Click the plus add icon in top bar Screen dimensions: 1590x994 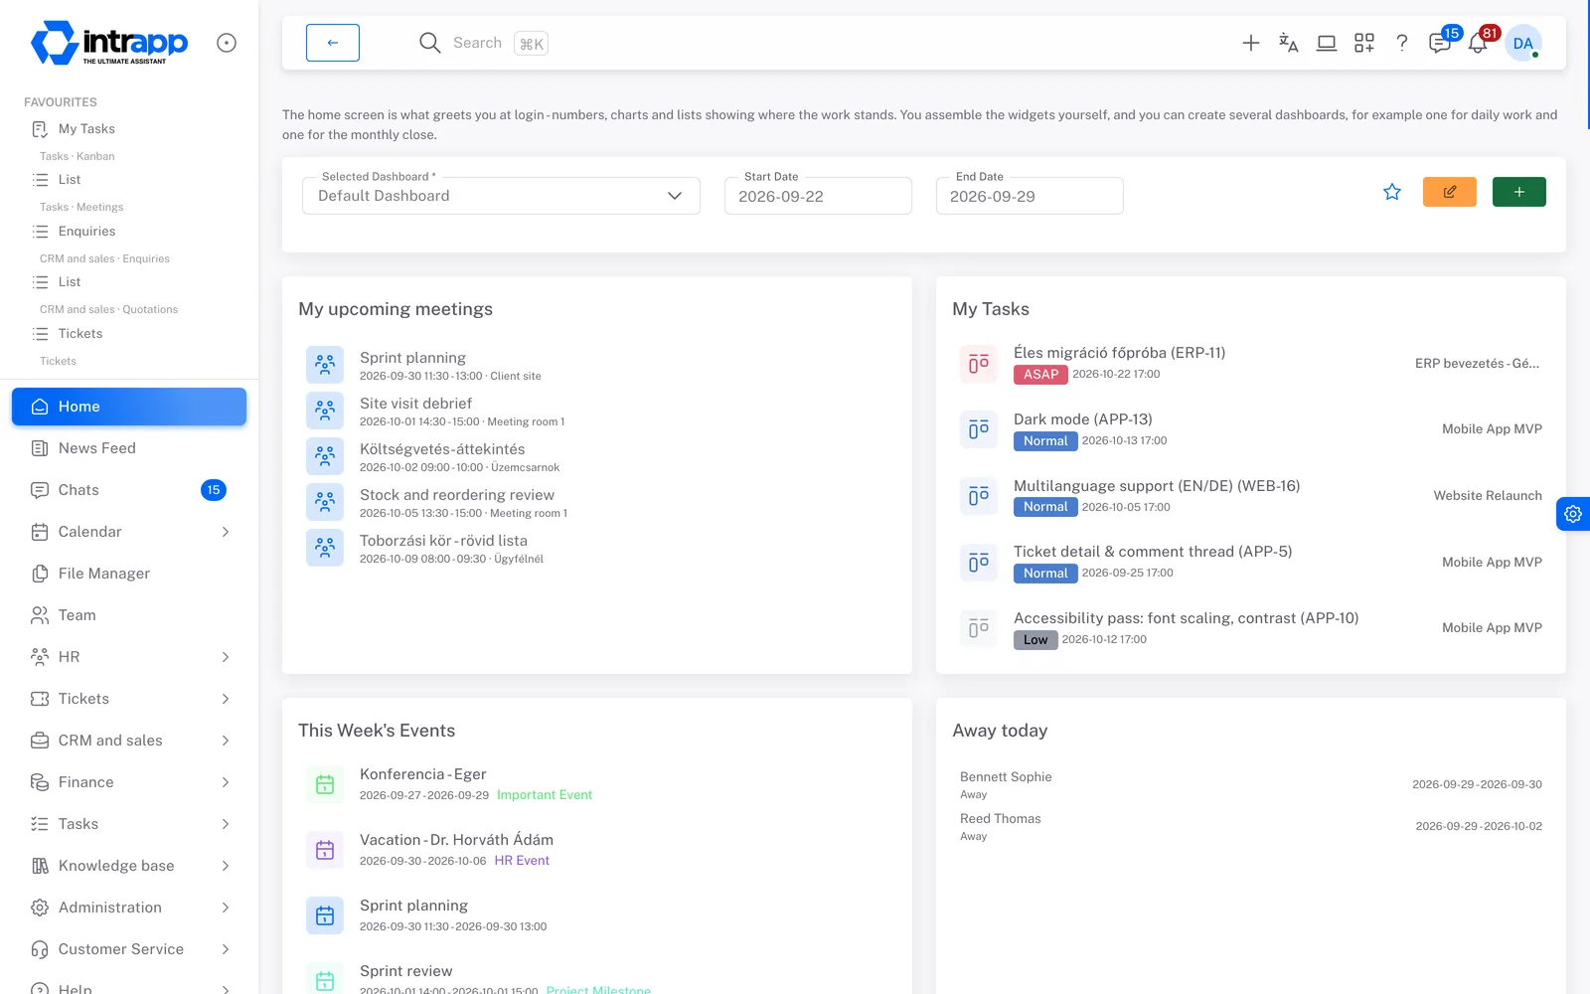coord(1251,43)
